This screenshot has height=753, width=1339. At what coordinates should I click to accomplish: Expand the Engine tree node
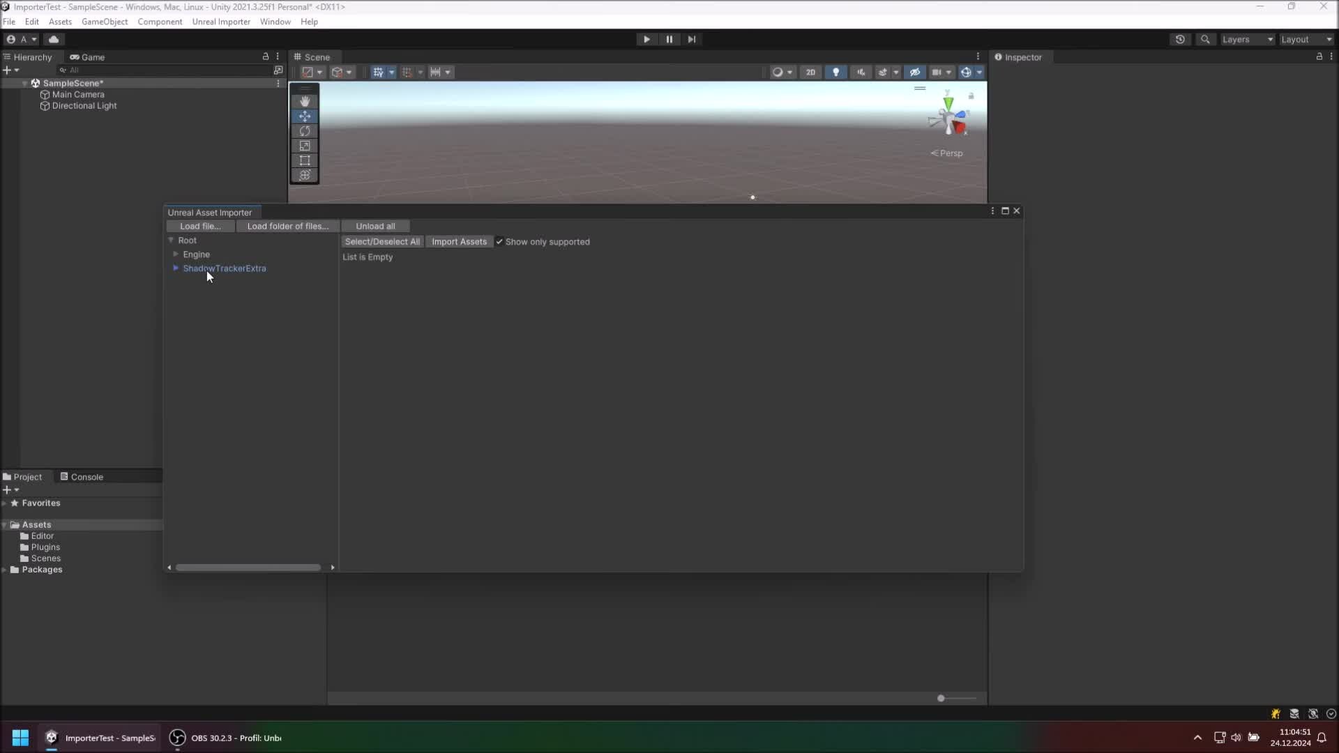[176, 254]
